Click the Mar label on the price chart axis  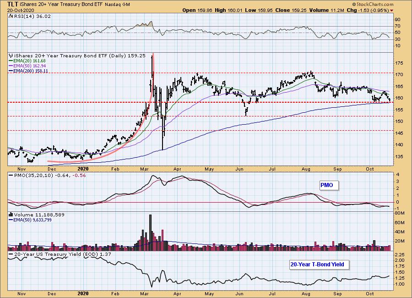[x=144, y=169]
